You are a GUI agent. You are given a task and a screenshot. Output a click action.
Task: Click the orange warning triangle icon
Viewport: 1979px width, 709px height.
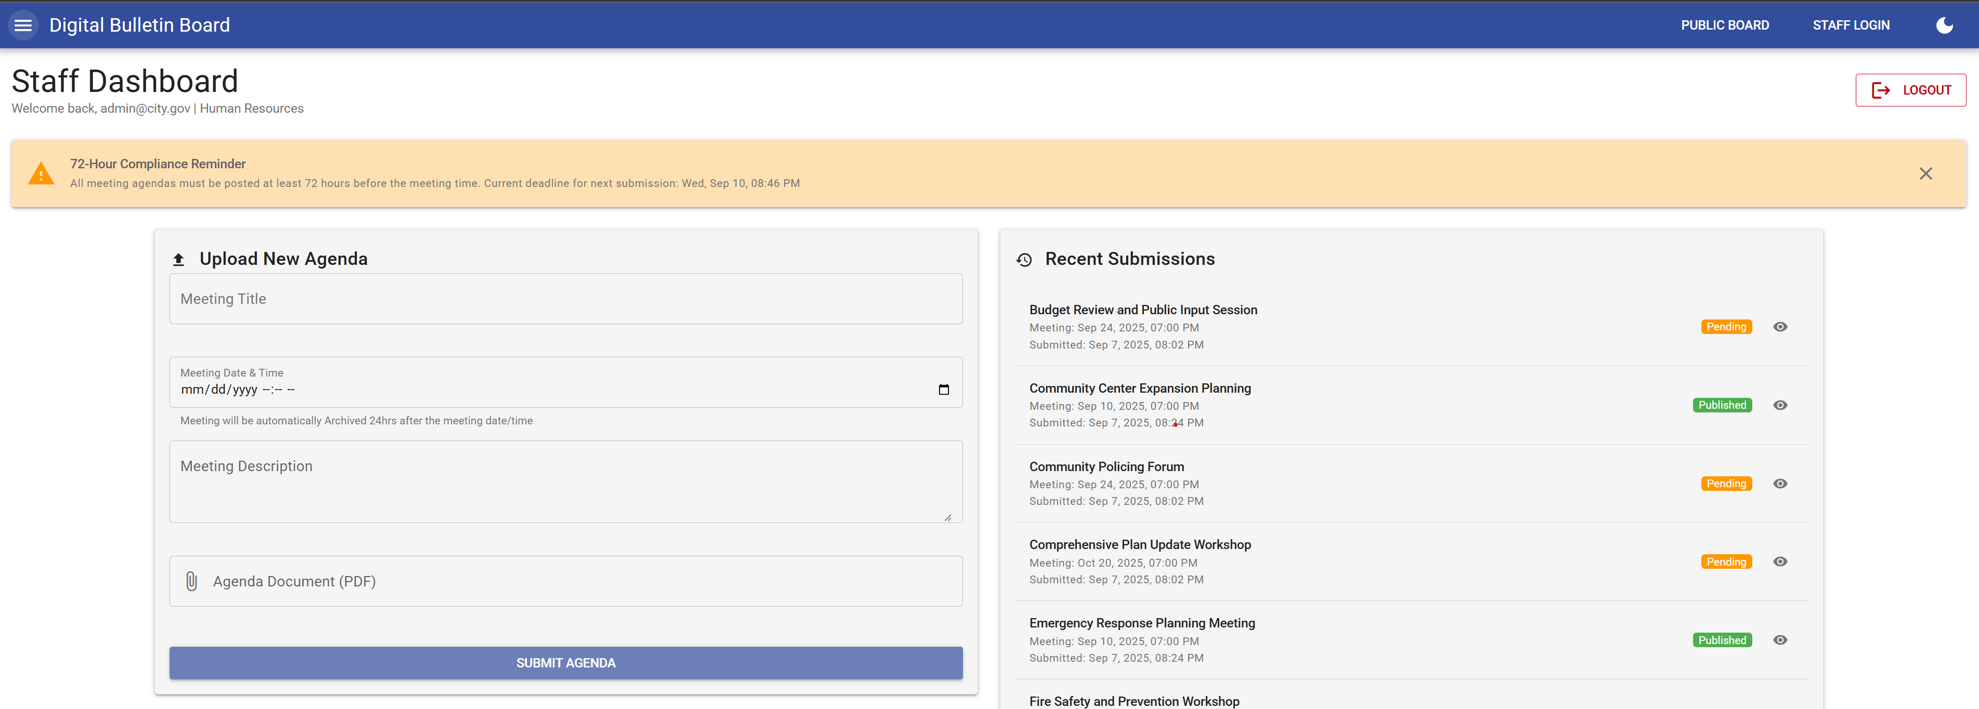[41, 174]
